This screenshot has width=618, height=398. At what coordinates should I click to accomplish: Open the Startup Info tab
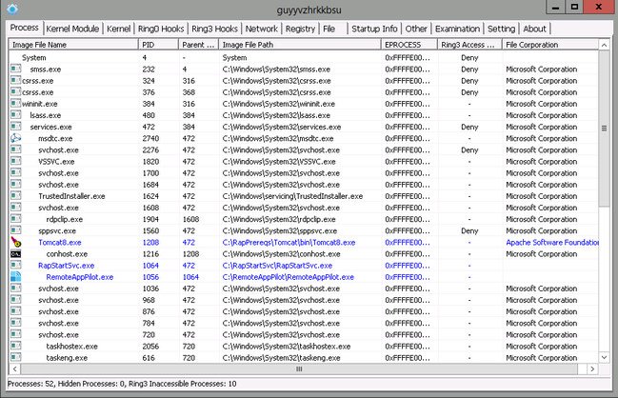click(374, 29)
